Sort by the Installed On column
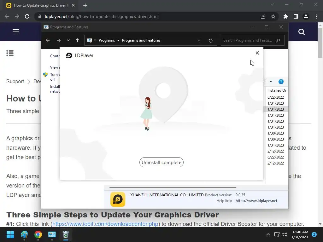This screenshot has width=323, height=242. tap(277, 90)
